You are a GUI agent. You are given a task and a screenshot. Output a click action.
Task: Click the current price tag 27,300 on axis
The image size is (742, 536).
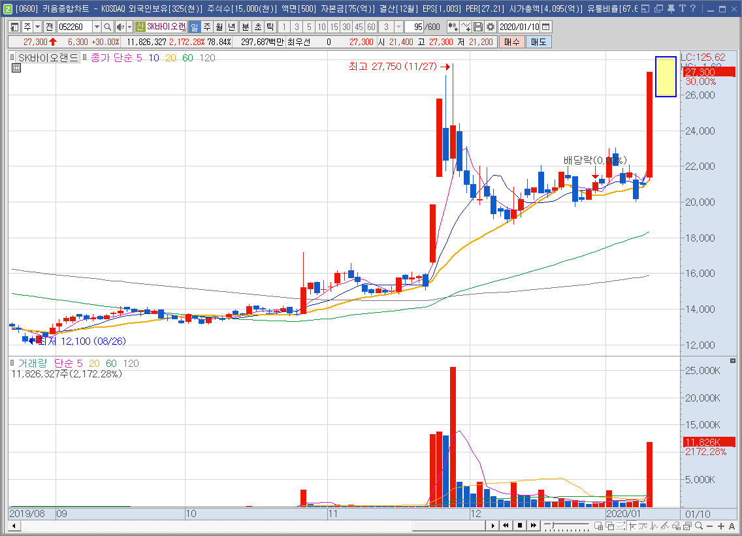(710, 72)
